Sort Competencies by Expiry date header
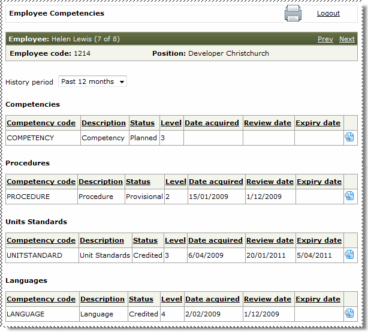 pyautogui.click(x=318, y=123)
